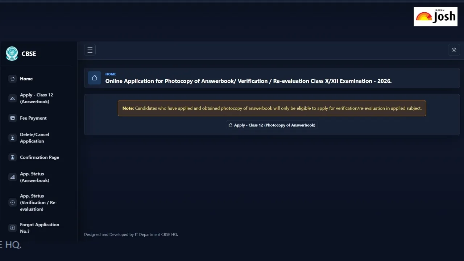Click the Apply - Class 12 sidebar icon
Viewport: 464px width, 261px height.
13,98
